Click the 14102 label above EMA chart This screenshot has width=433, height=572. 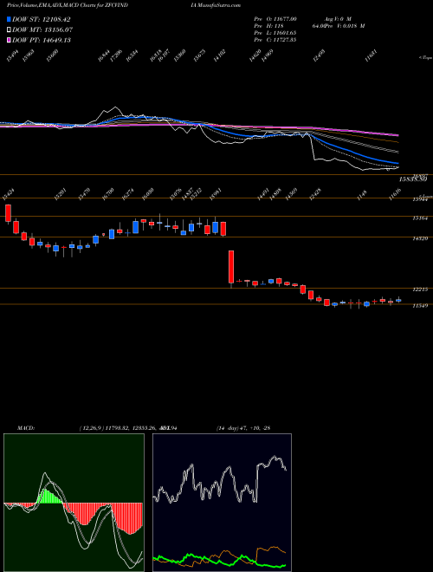pos(220,56)
